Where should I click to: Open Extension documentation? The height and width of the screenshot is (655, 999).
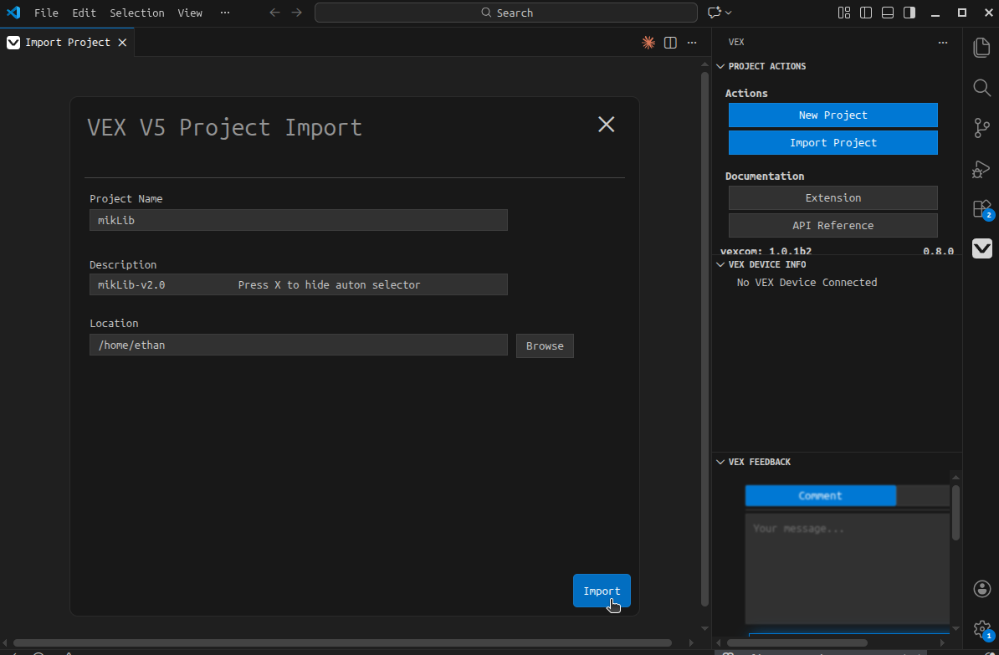pos(832,198)
